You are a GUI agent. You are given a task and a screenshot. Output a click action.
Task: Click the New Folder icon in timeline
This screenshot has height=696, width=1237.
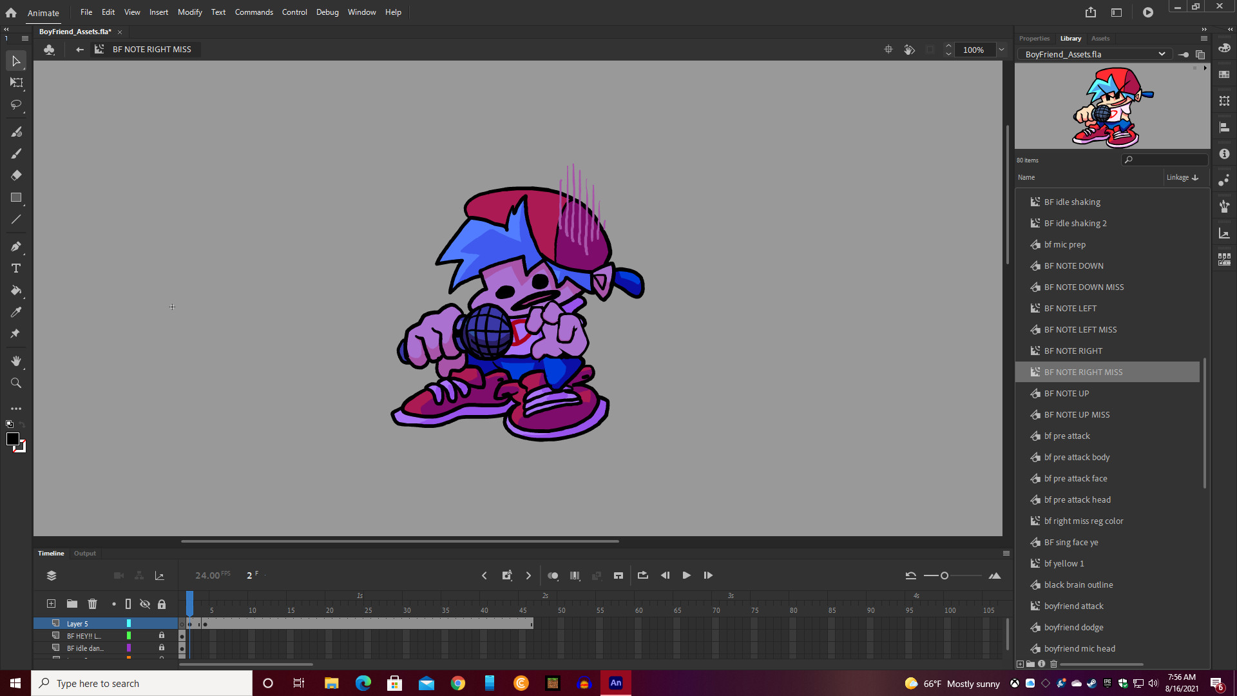click(x=72, y=604)
